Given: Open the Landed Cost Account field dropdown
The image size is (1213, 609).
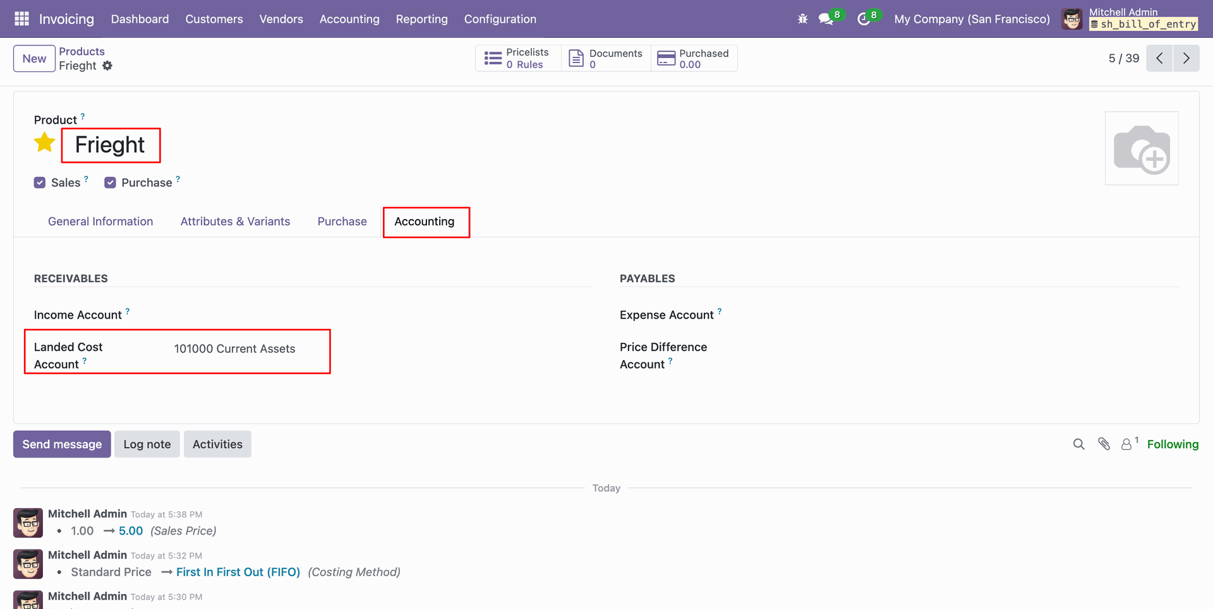Looking at the screenshot, I should click(246, 349).
